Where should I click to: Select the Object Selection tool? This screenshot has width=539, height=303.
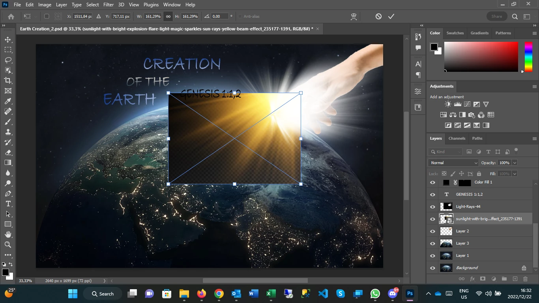tap(8, 70)
